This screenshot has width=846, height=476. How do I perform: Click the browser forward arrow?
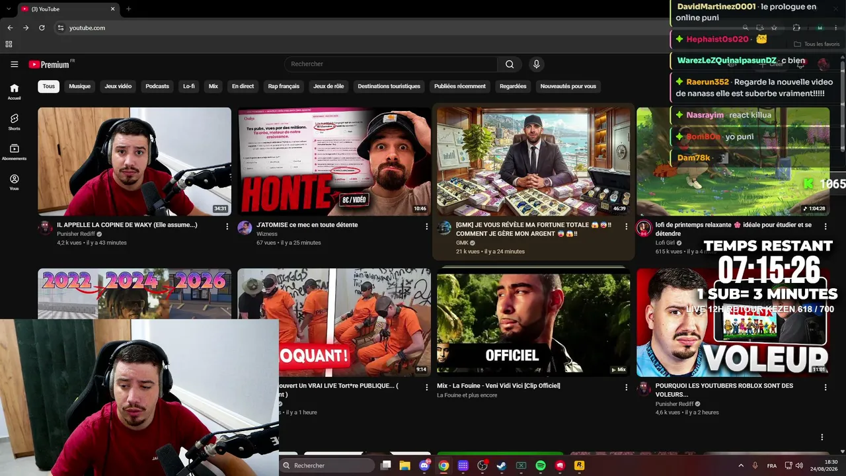[26, 28]
